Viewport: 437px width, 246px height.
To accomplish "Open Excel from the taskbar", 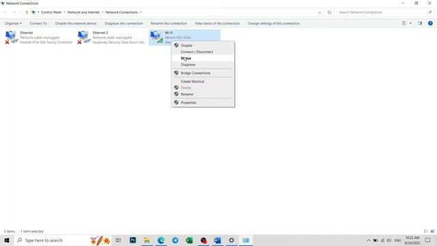I will pos(189,240).
